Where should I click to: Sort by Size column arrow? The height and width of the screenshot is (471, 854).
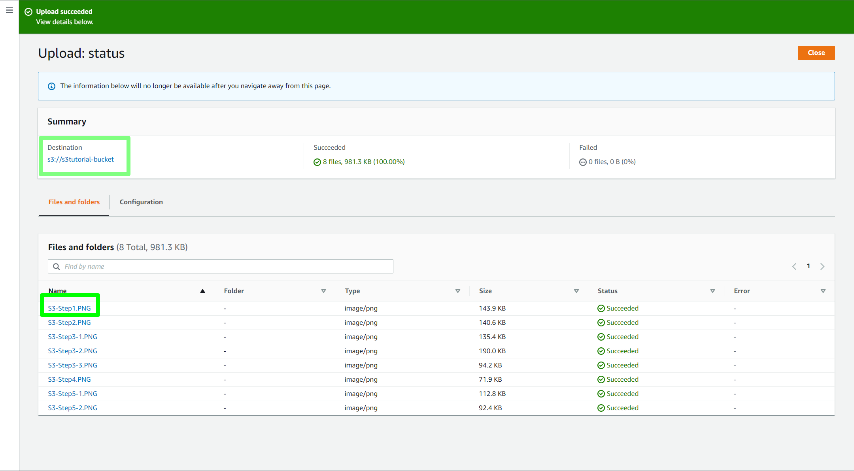(576, 291)
